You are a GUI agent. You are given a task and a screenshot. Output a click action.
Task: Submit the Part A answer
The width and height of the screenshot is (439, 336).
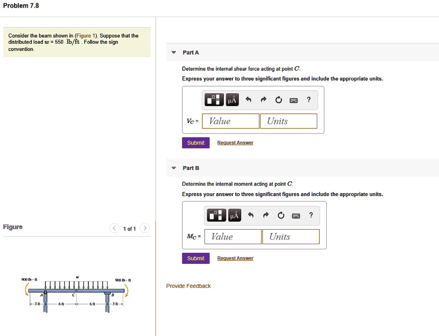[195, 142]
